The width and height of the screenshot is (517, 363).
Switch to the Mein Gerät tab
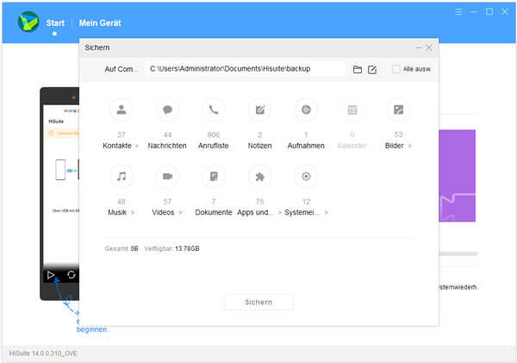coord(100,23)
